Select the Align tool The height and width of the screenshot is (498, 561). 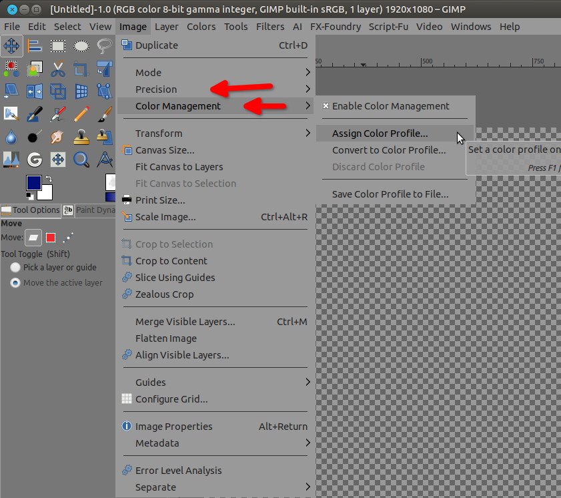35,46
